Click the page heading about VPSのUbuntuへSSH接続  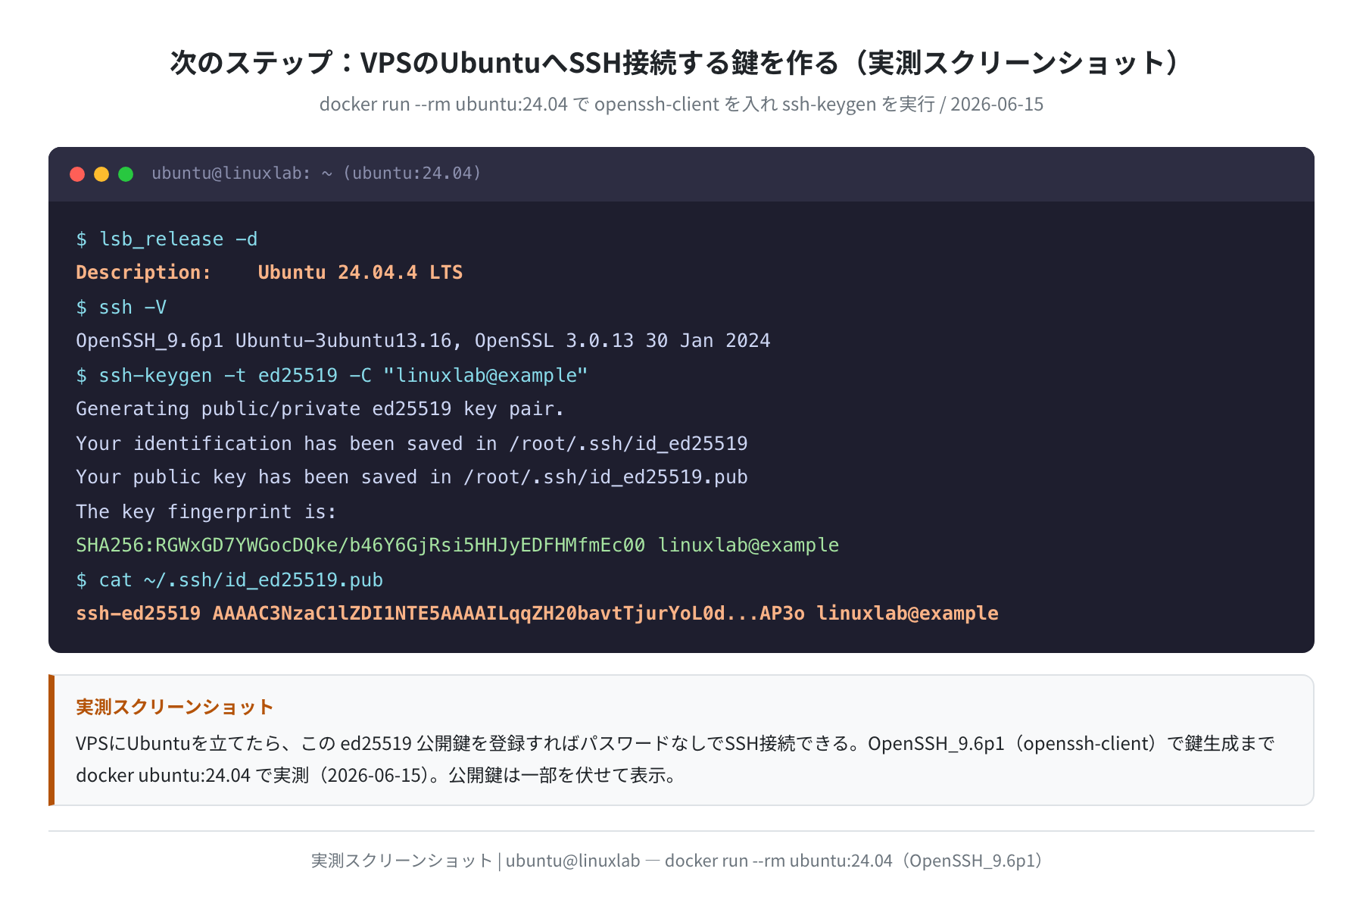[681, 62]
